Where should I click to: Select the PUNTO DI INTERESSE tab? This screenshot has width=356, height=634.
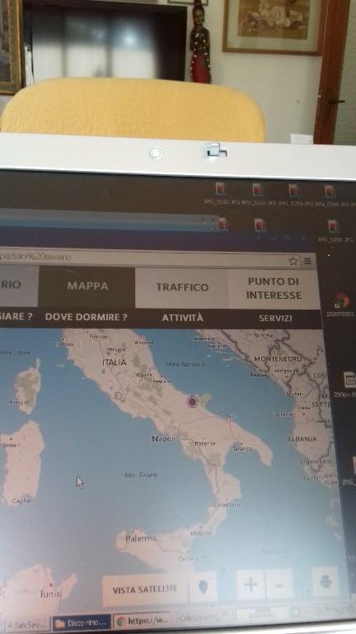pyautogui.click(x=274, y=288)
